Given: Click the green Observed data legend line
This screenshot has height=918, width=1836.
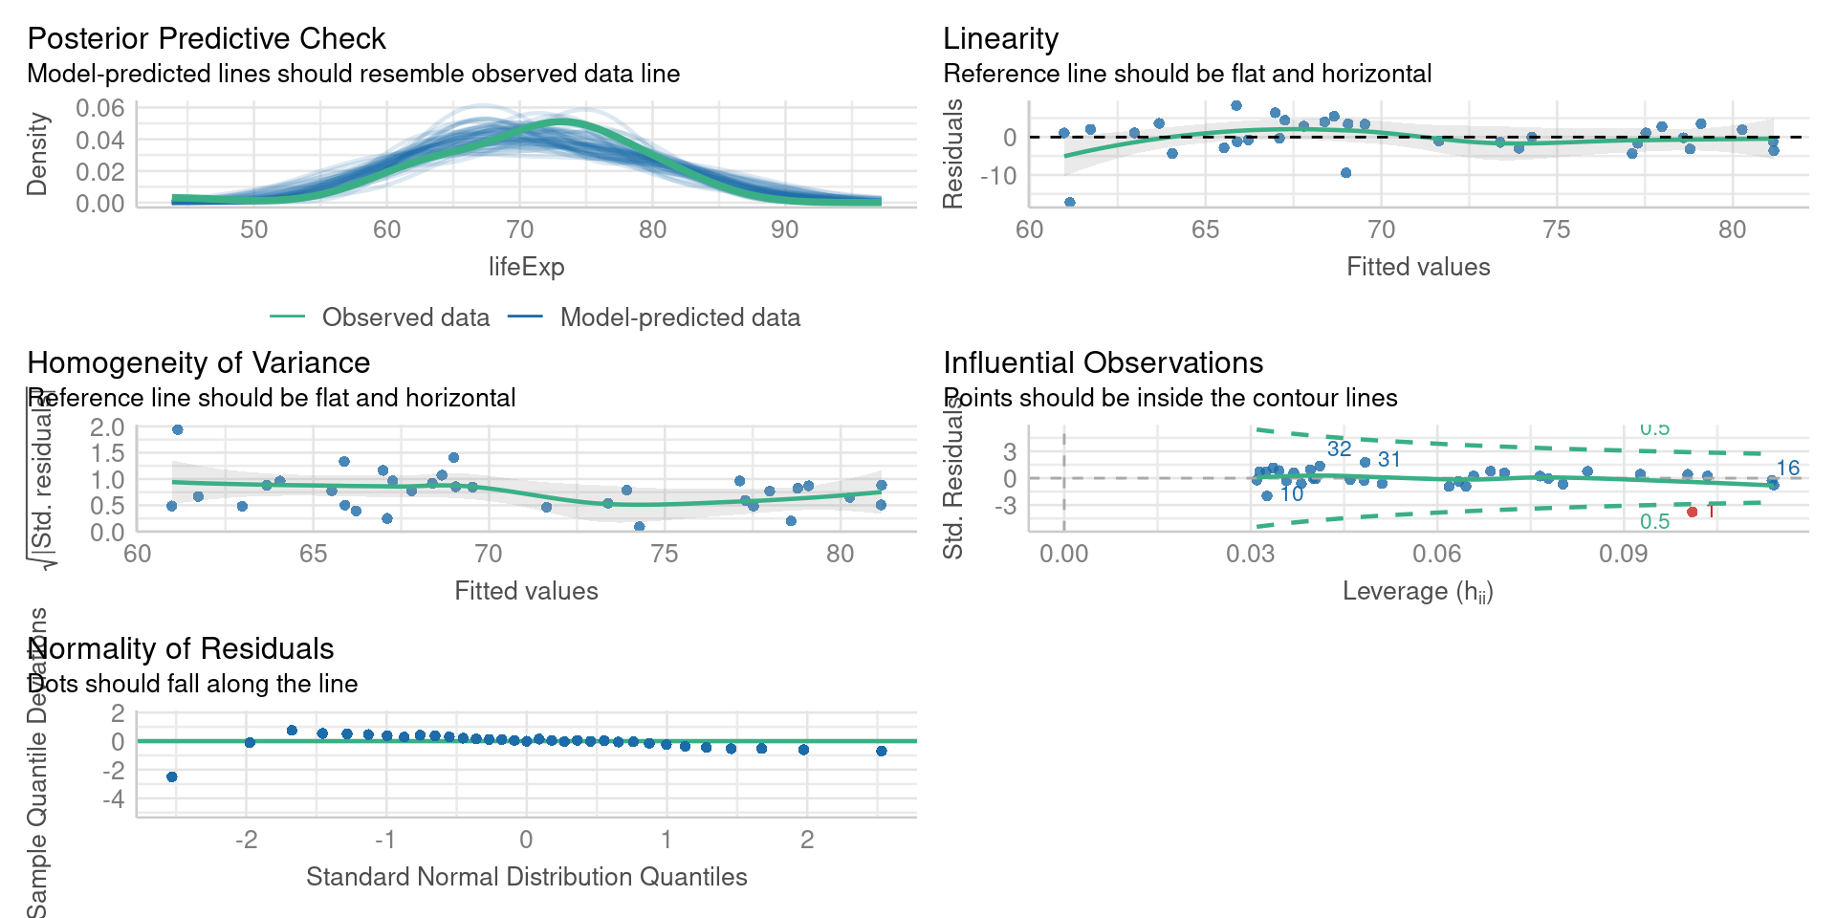Looking at the screenshot, I should pos(287,317).
